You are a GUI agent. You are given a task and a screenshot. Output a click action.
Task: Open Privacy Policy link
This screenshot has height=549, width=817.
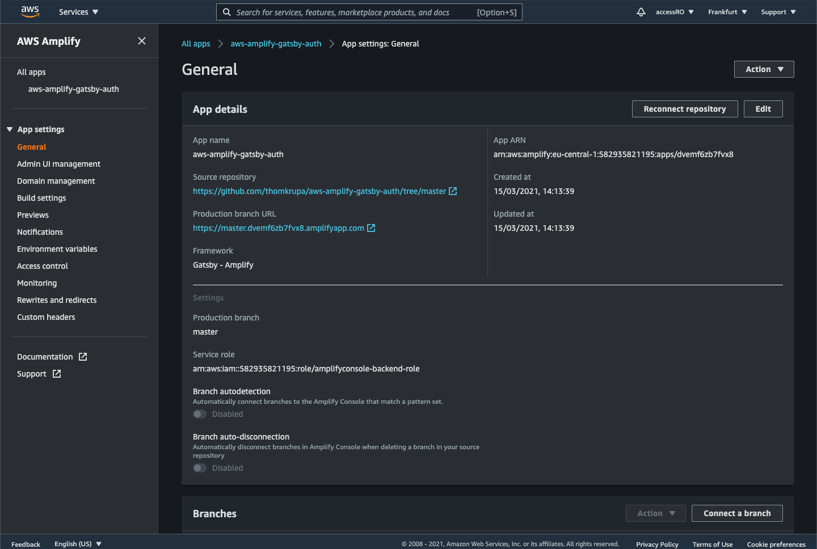point(657,544)
